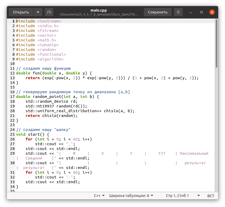This screenshot has height=207, width=225.
Task: Close the main.cpp window
Action: pos(212,12)
